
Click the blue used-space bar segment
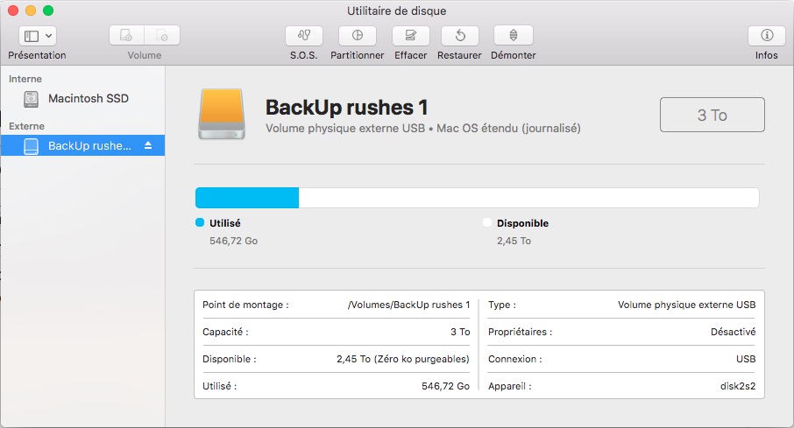247,197
